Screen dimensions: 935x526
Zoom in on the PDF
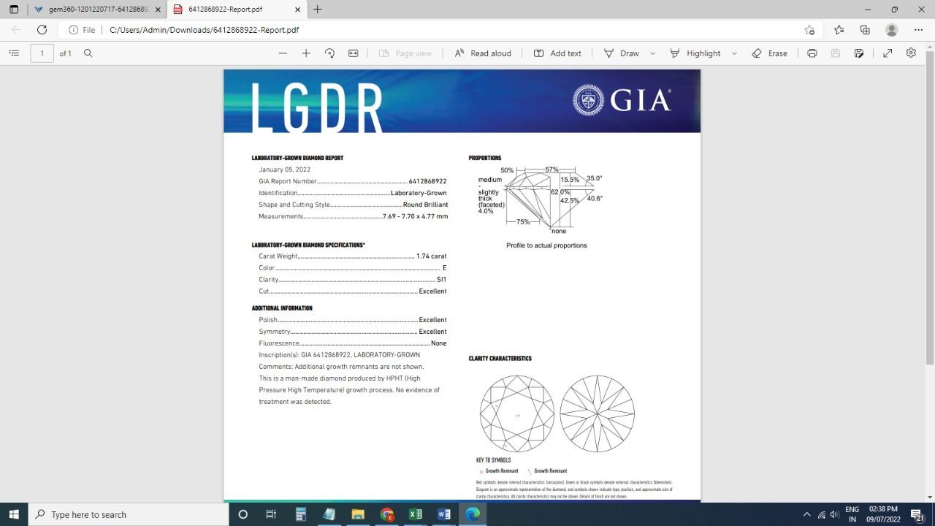tap(306, 53)
